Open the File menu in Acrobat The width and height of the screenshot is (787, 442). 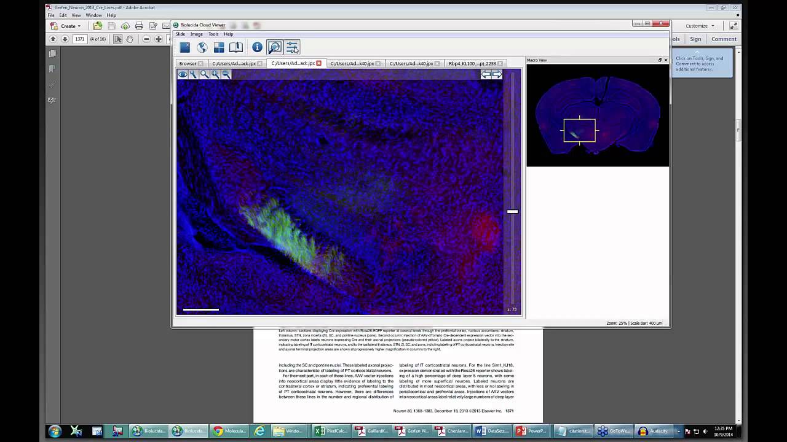[51, 15]
